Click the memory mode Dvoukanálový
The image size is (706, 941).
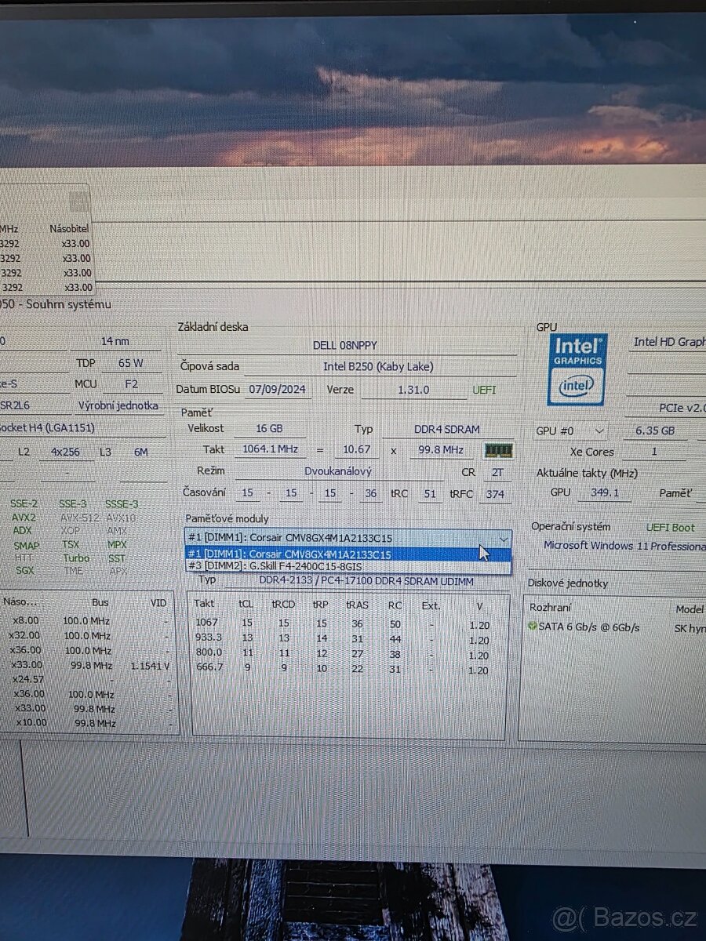pyautogui.click(x=338, y=471)
